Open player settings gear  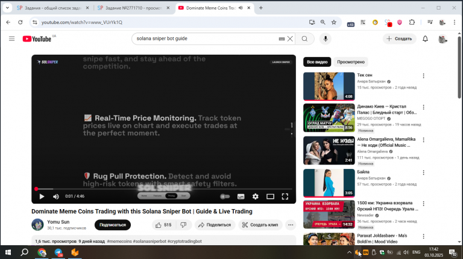256,197
